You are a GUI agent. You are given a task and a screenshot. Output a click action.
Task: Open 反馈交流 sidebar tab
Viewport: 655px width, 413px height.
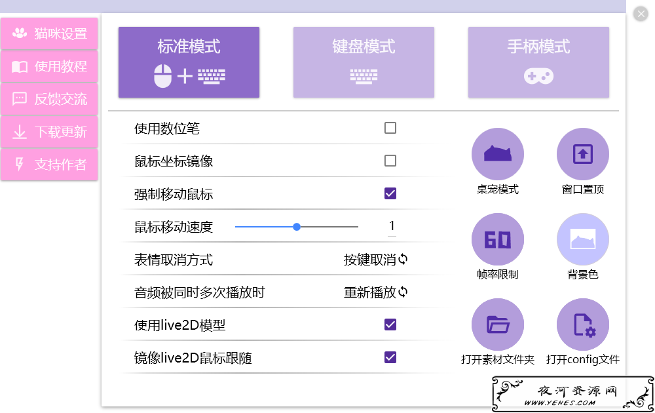coord(49,99)
